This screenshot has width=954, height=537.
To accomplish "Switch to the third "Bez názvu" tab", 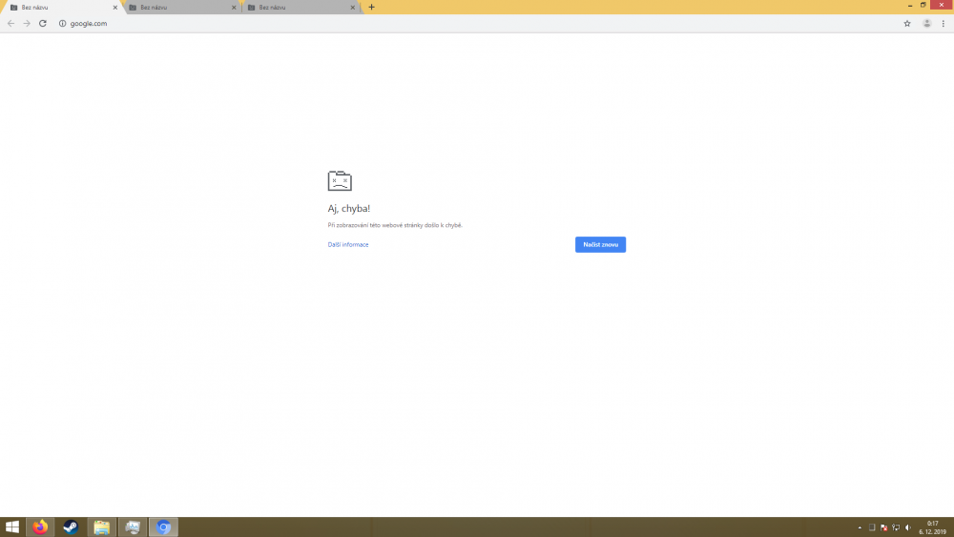I will click(x=296, y=8).
